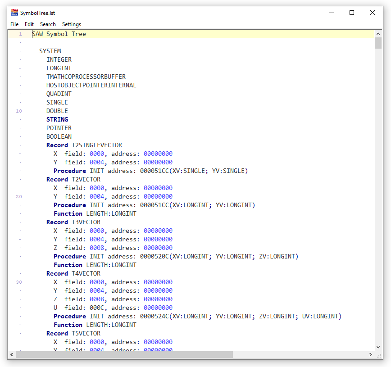Click line number 20 in the gutter
Screen dimensions: 391x367
19,197
